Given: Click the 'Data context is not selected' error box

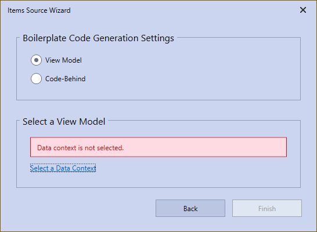Looking at the screenshot, I should pyautogui.click(x=158, y=147).
